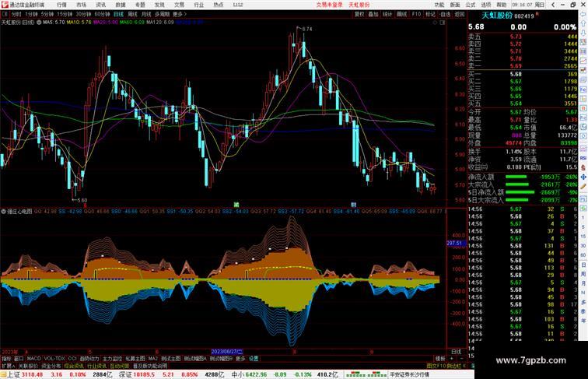The height and width of the screenshot is (379, 588).
Task: Click the back arrow icon in right sidebar
Action: pos(583,14)
